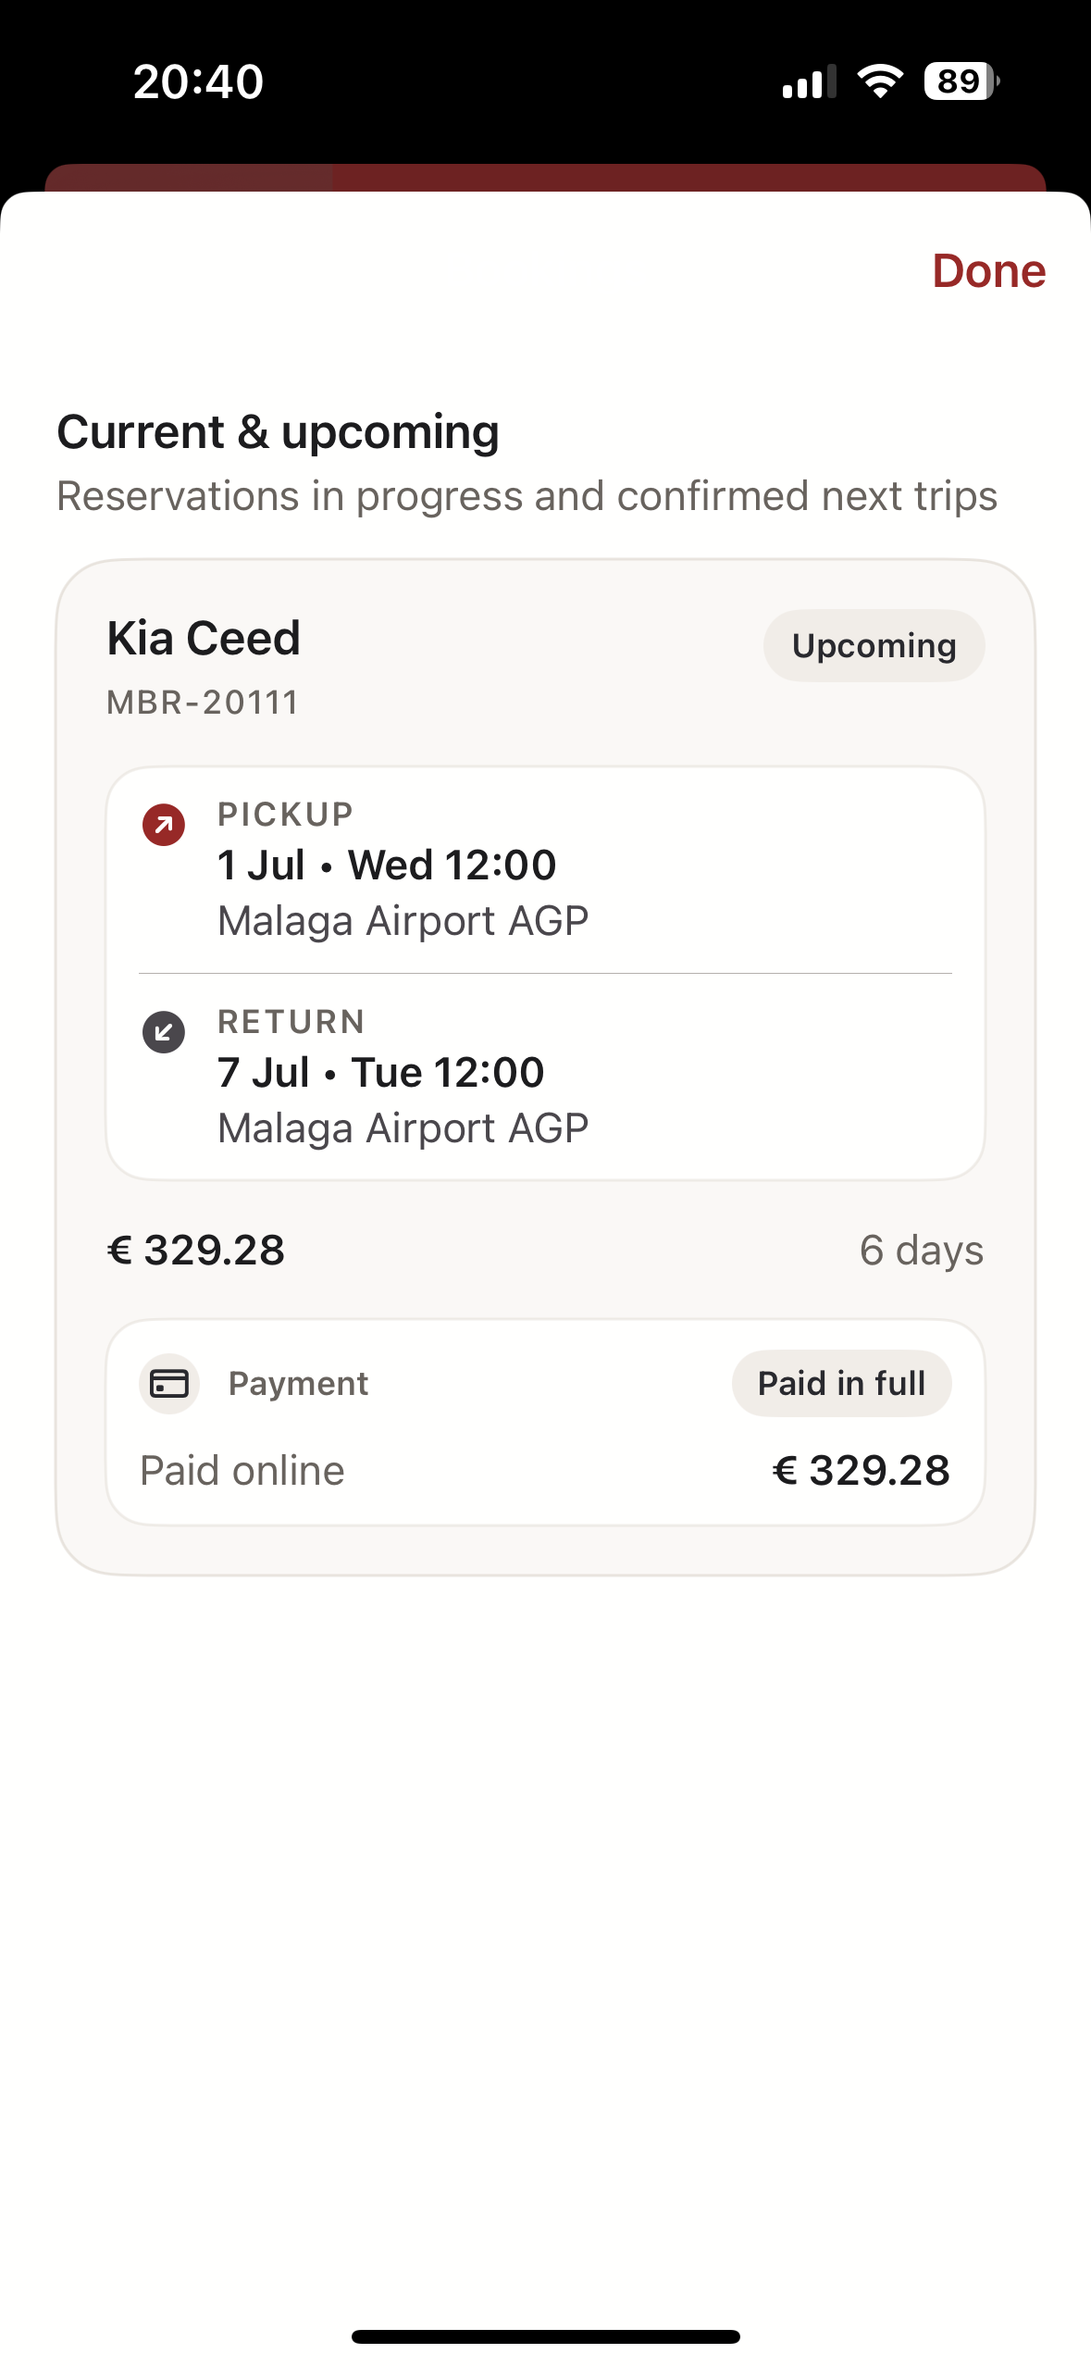Tap the Current & upcoming heading

tap(278, 433)
